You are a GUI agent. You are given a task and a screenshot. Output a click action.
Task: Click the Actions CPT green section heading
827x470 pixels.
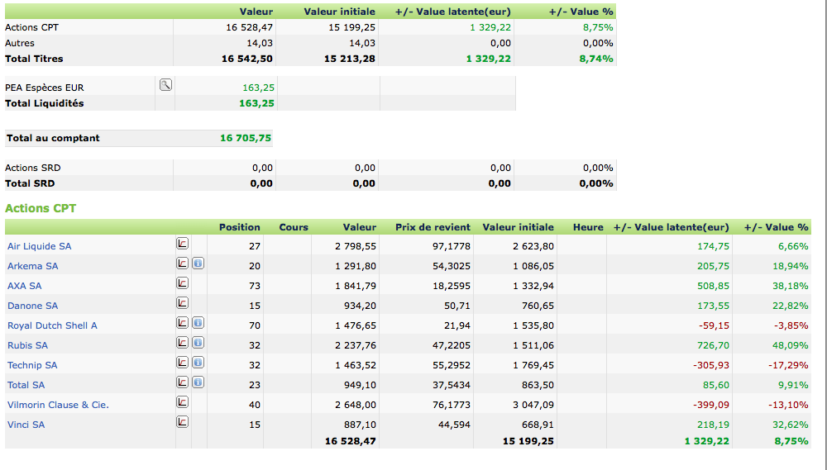(41, 208)
